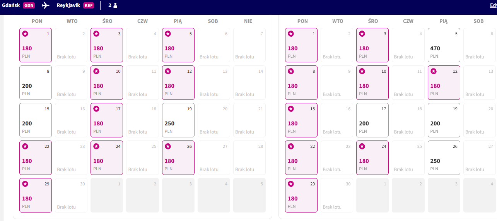497x221 pixels.
Task: Click the star icon on right calendar day 24
Action: point(362,146)
